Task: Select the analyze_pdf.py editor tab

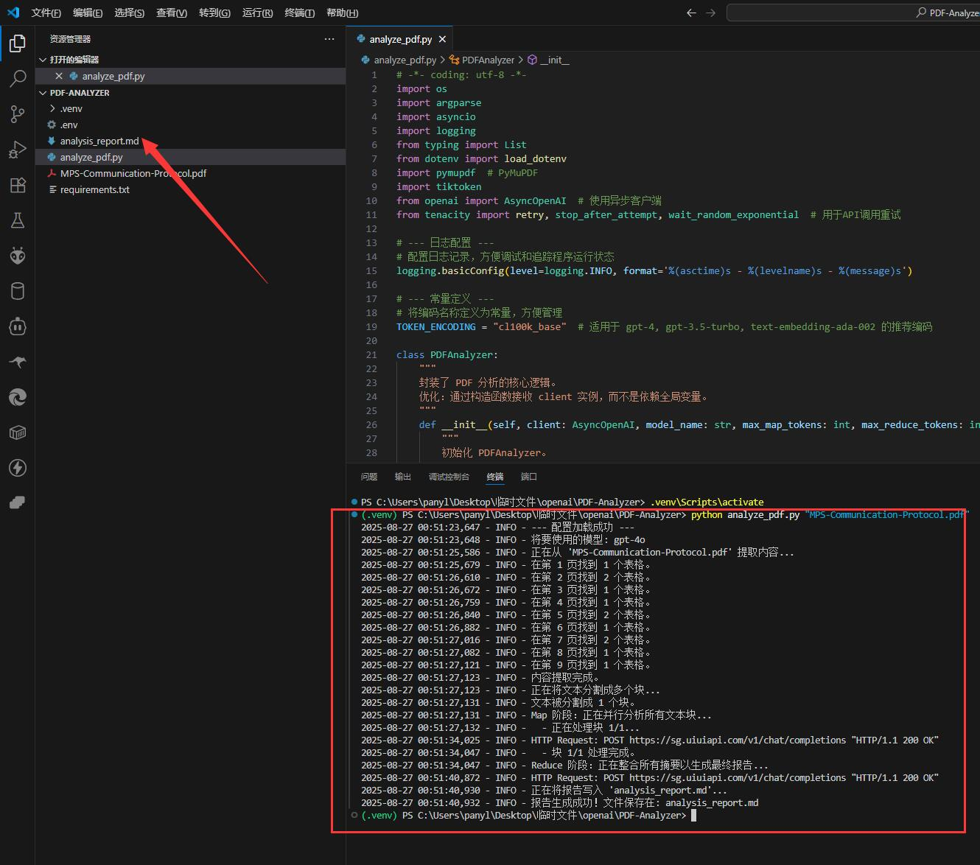Action: (x=400, y=39)
